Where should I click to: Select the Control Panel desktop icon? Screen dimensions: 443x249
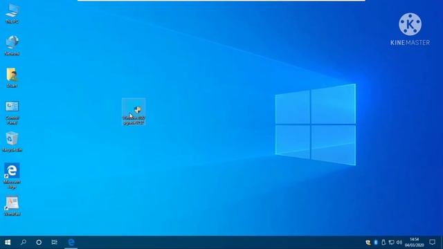12,112
